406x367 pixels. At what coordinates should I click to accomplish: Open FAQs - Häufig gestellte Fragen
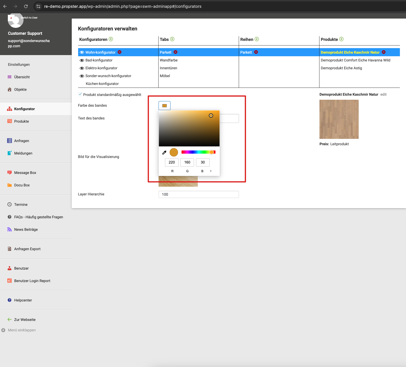(x=39, y=217)
